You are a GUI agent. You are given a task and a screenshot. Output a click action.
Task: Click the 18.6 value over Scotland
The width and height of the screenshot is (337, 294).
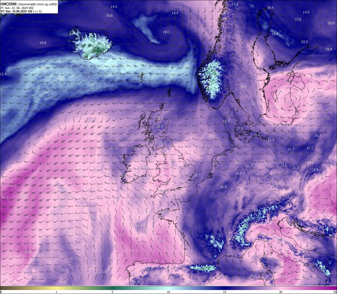tap(160, 127)
